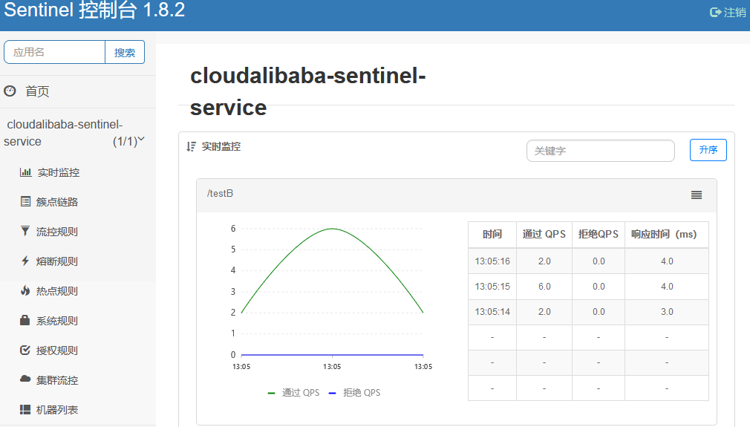The height and width of the screenshot is (427, 750).
Task: Click the filter funnel icon for 流控规则
Action: 25,232
